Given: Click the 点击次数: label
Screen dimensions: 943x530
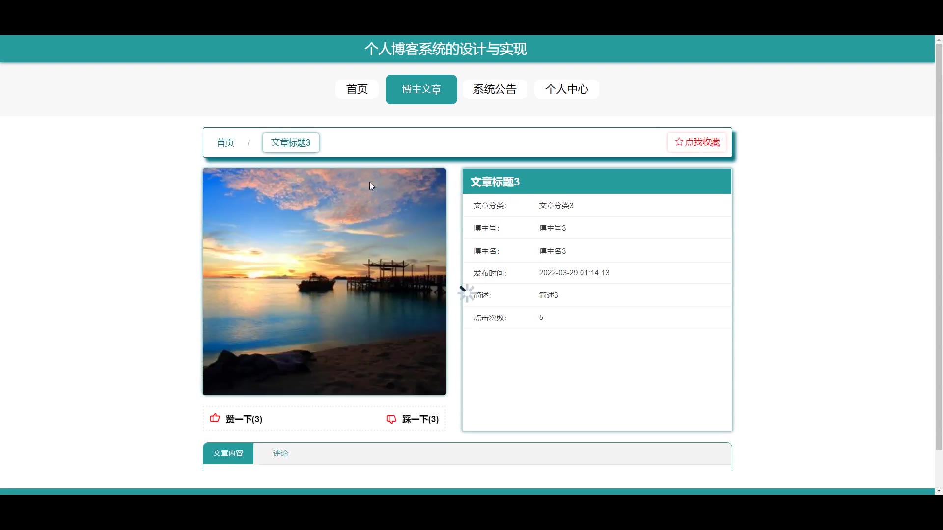Looking at the screenshot, I should tap(490, 318).
